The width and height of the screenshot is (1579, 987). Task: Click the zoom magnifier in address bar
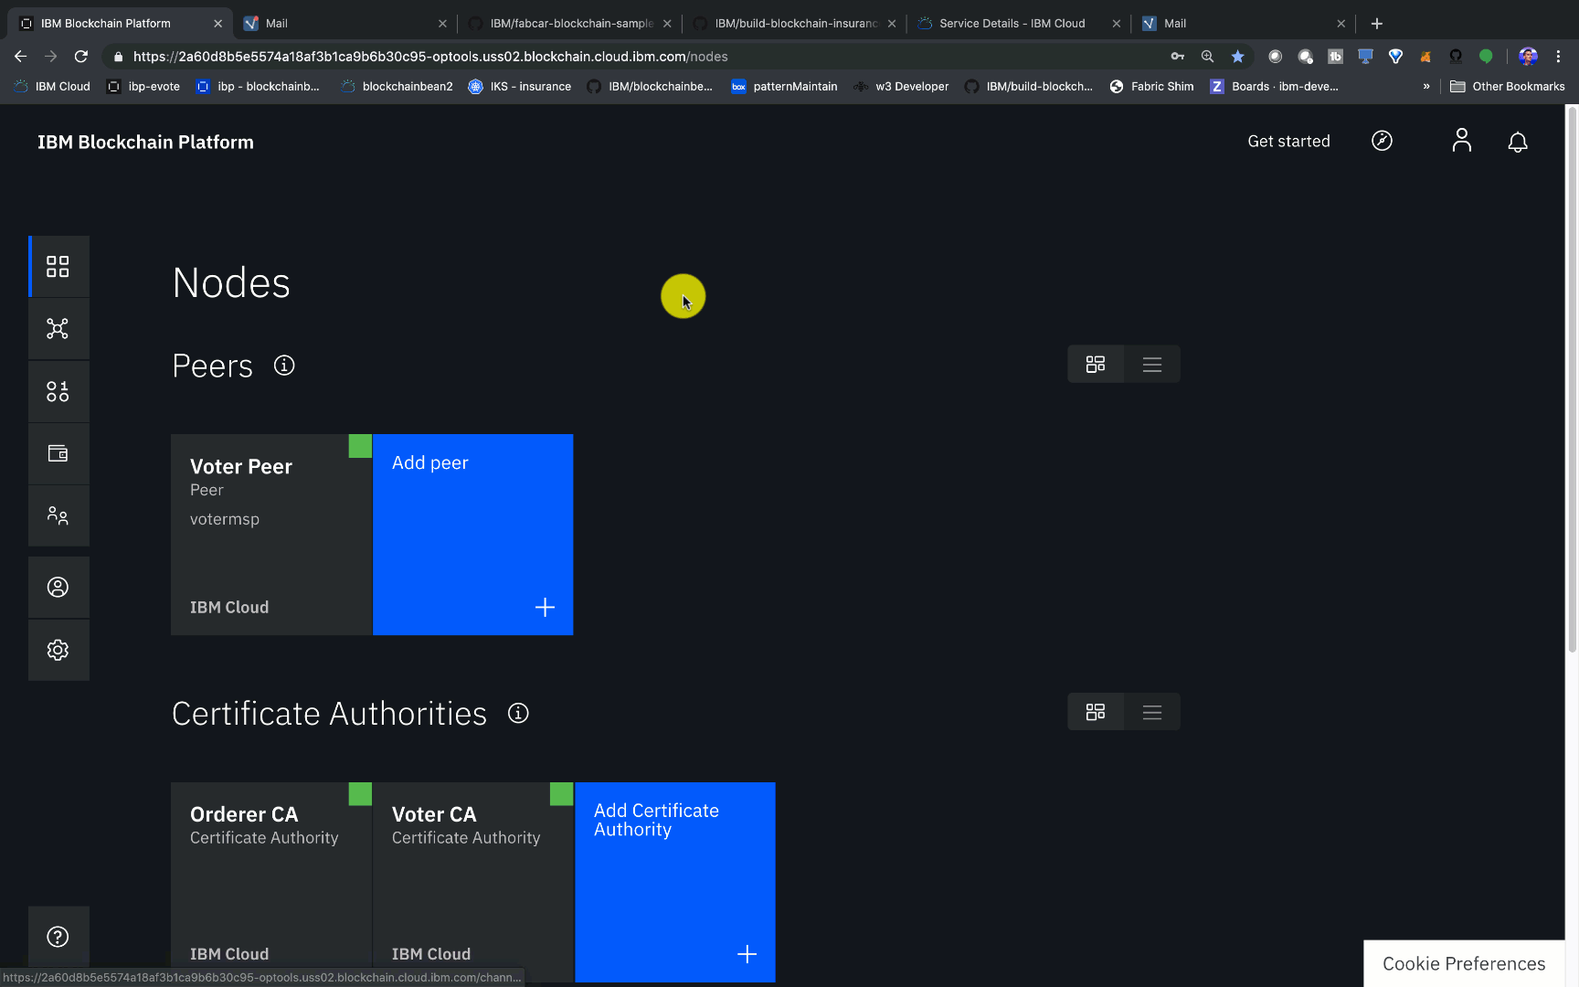(1207, 56)
